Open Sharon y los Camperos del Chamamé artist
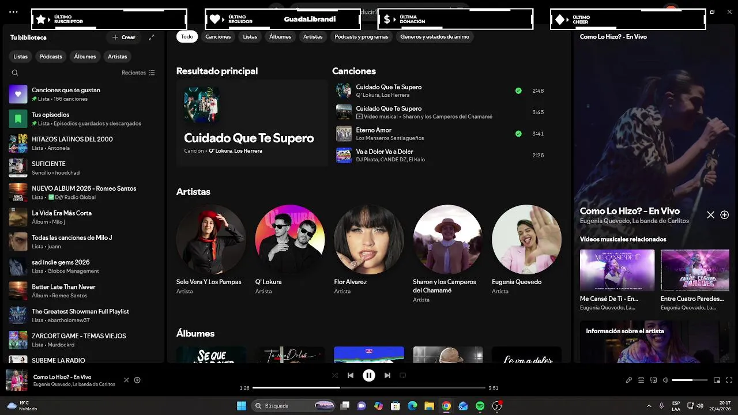 tap(448, 254)
